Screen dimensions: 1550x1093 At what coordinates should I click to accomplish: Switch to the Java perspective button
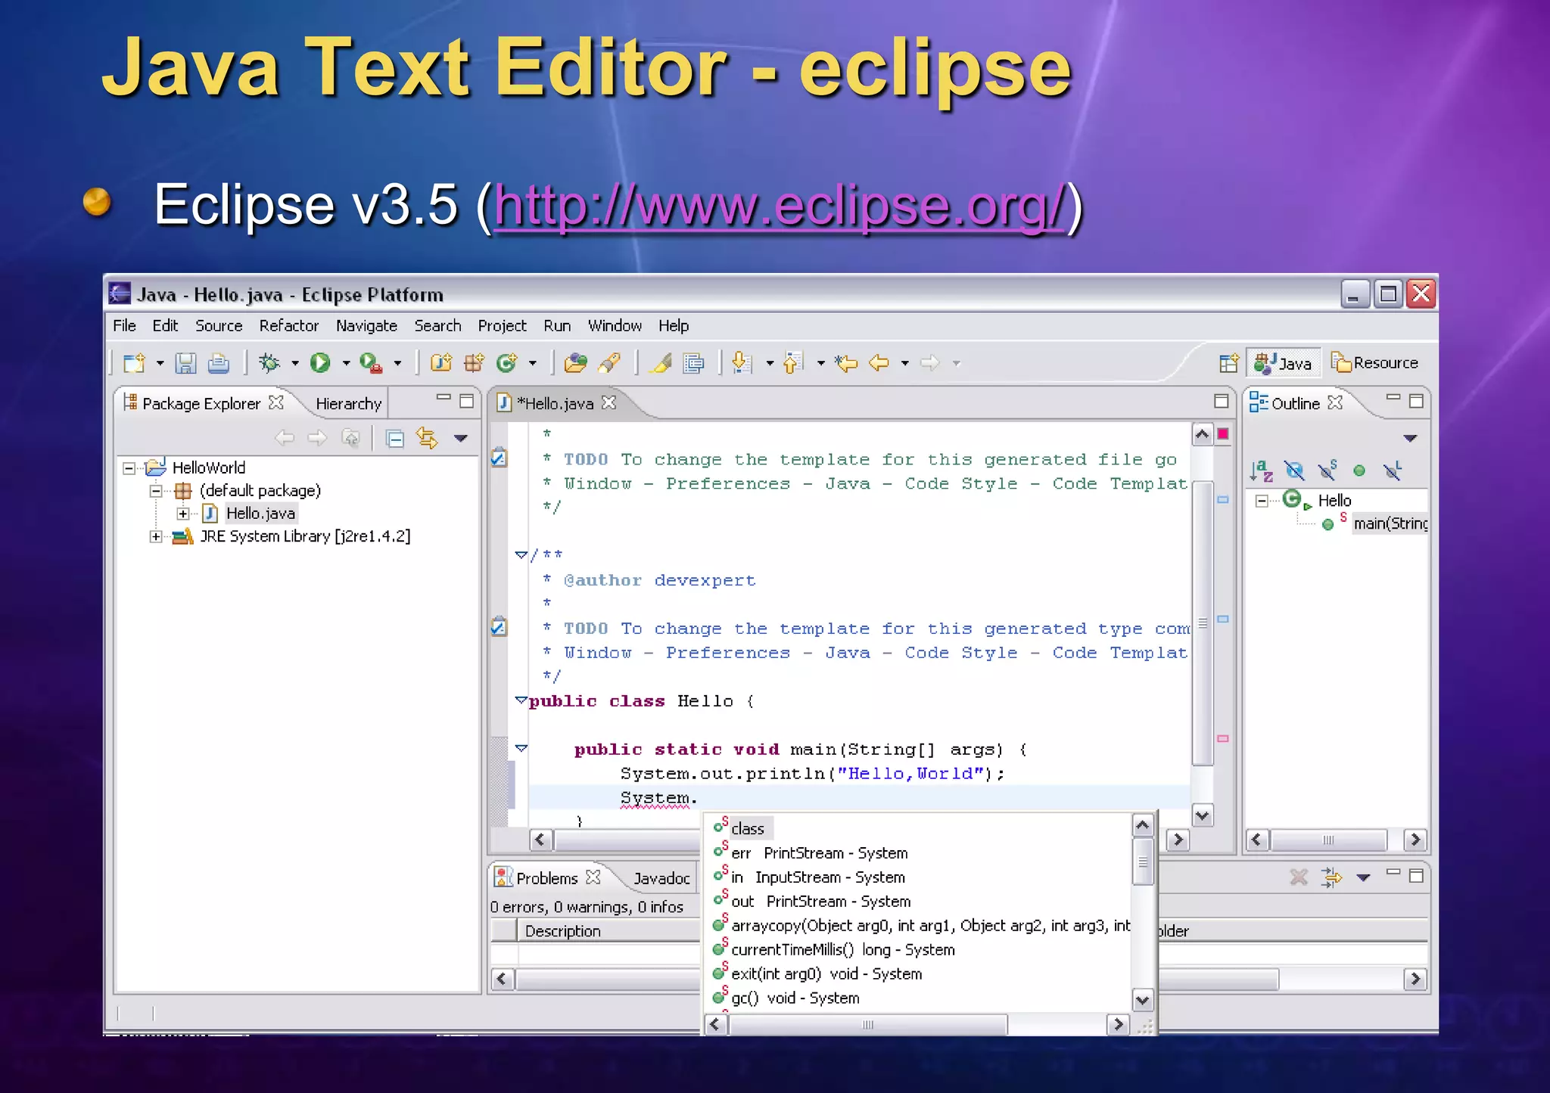coord(1284,363)
